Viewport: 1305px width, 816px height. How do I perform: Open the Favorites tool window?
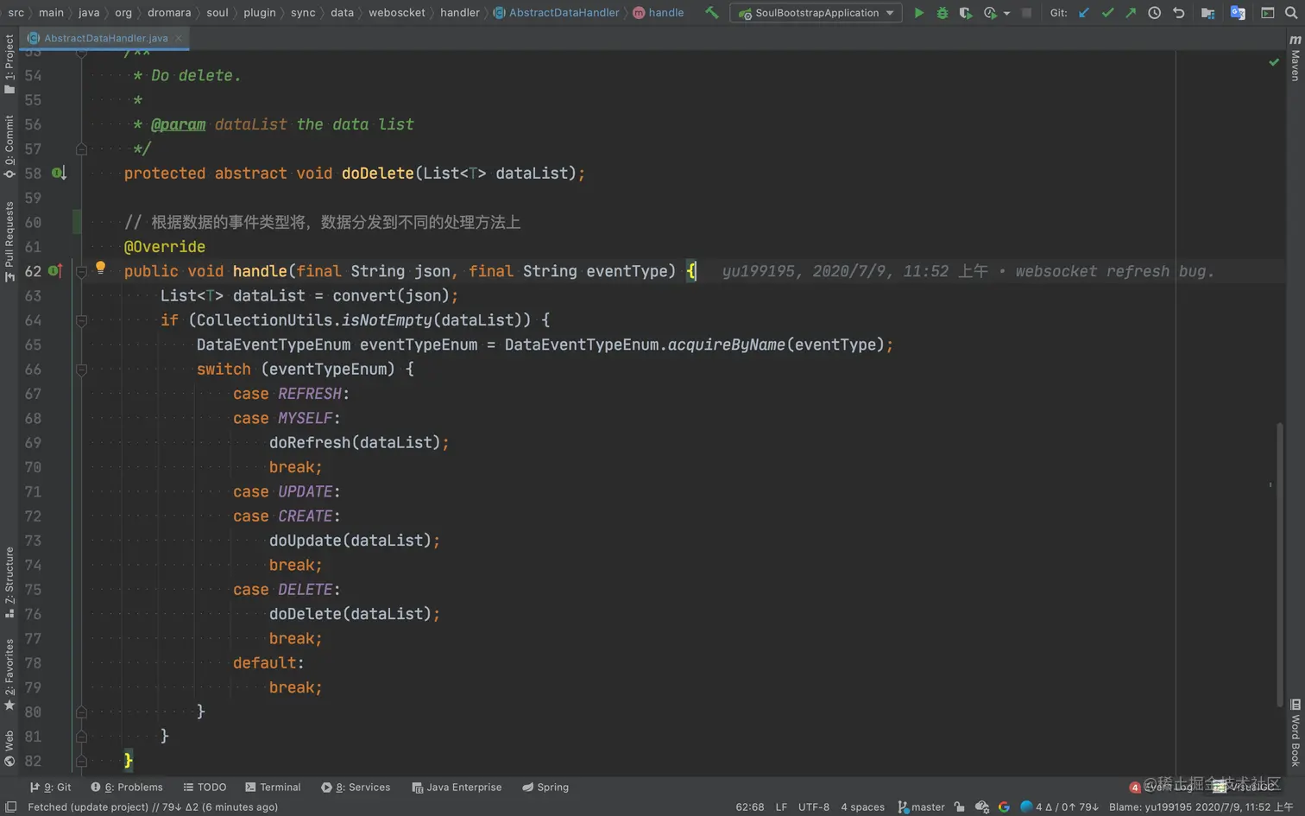pos(9,674)
